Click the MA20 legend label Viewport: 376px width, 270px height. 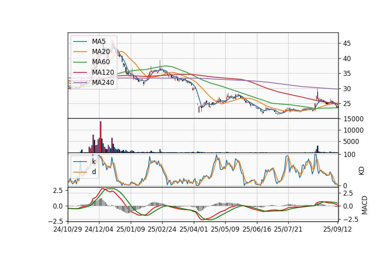101,52
